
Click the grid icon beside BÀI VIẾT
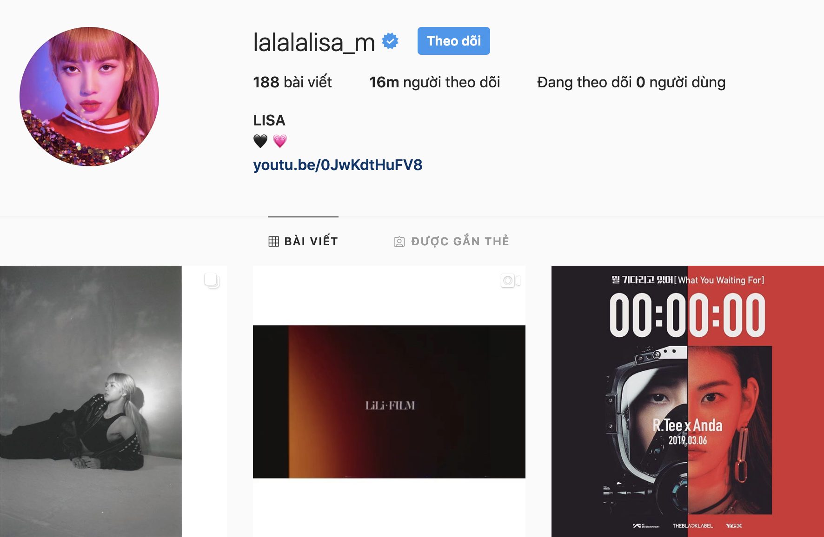[x=274, y=242]
